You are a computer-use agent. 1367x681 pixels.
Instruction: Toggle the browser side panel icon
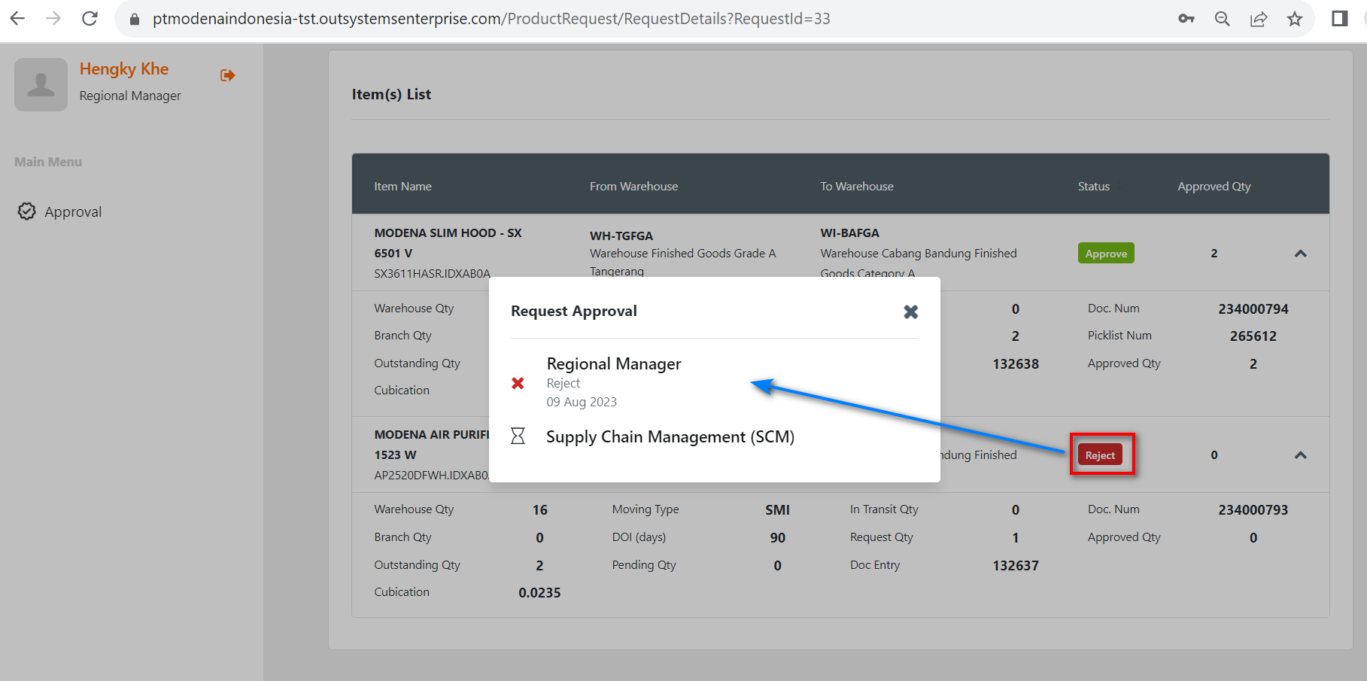coord(1339,19)
